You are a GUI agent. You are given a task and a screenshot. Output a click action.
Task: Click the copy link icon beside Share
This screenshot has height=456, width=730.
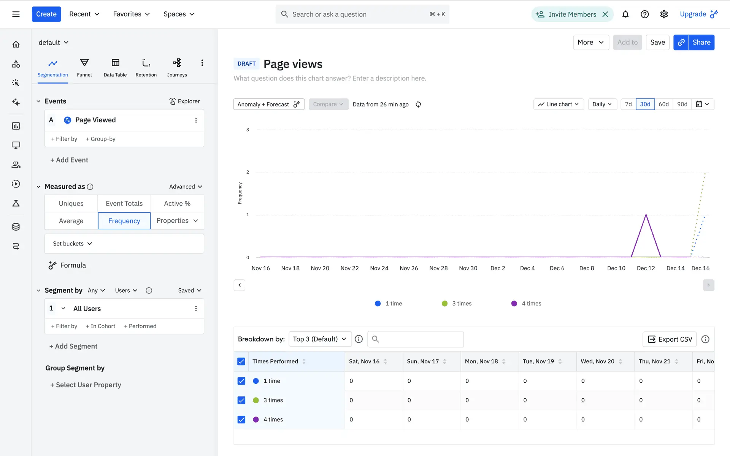(681, 42)
